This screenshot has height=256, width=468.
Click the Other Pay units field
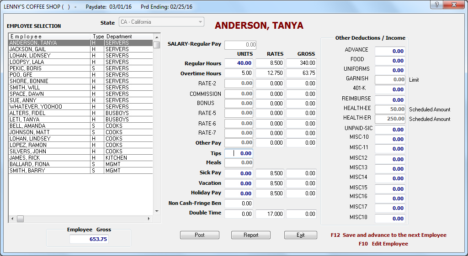pos(239,143)
